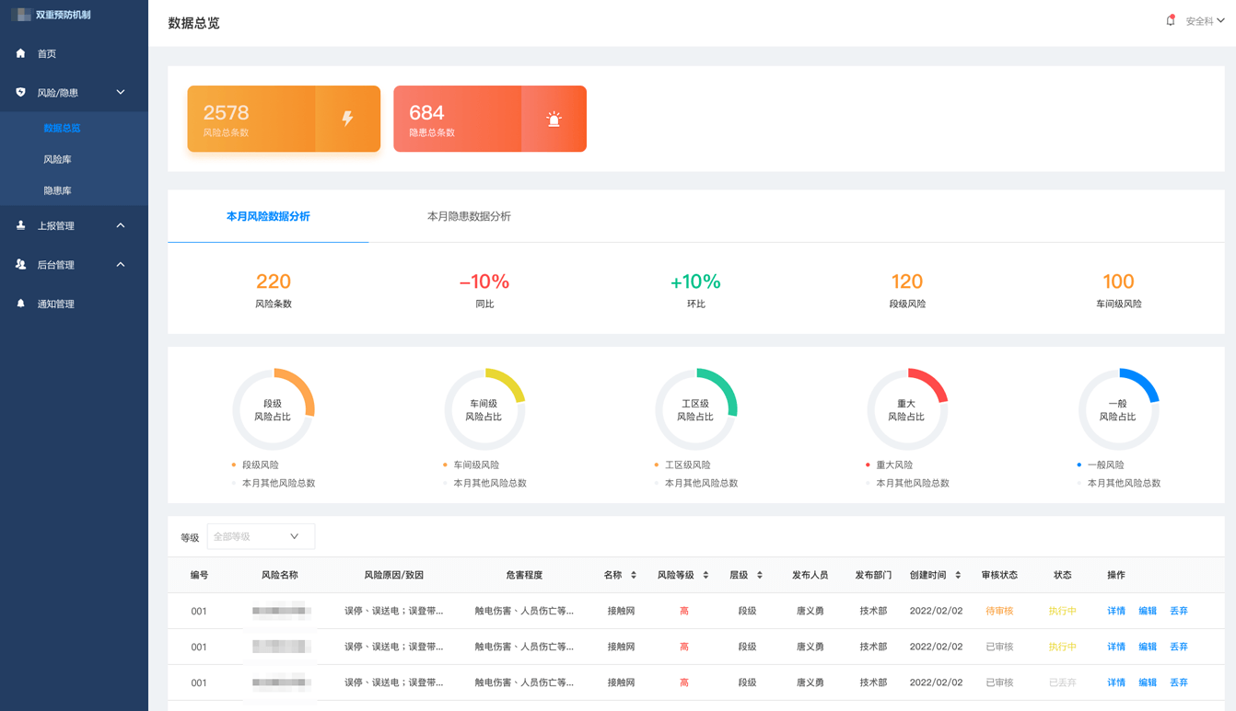
Task: Toggle the 重大风险 legend item
Action: pos(893,465)
